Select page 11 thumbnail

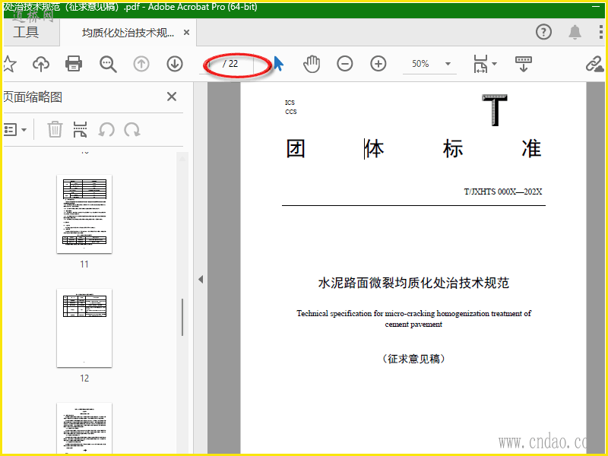[x=84, y=214]
